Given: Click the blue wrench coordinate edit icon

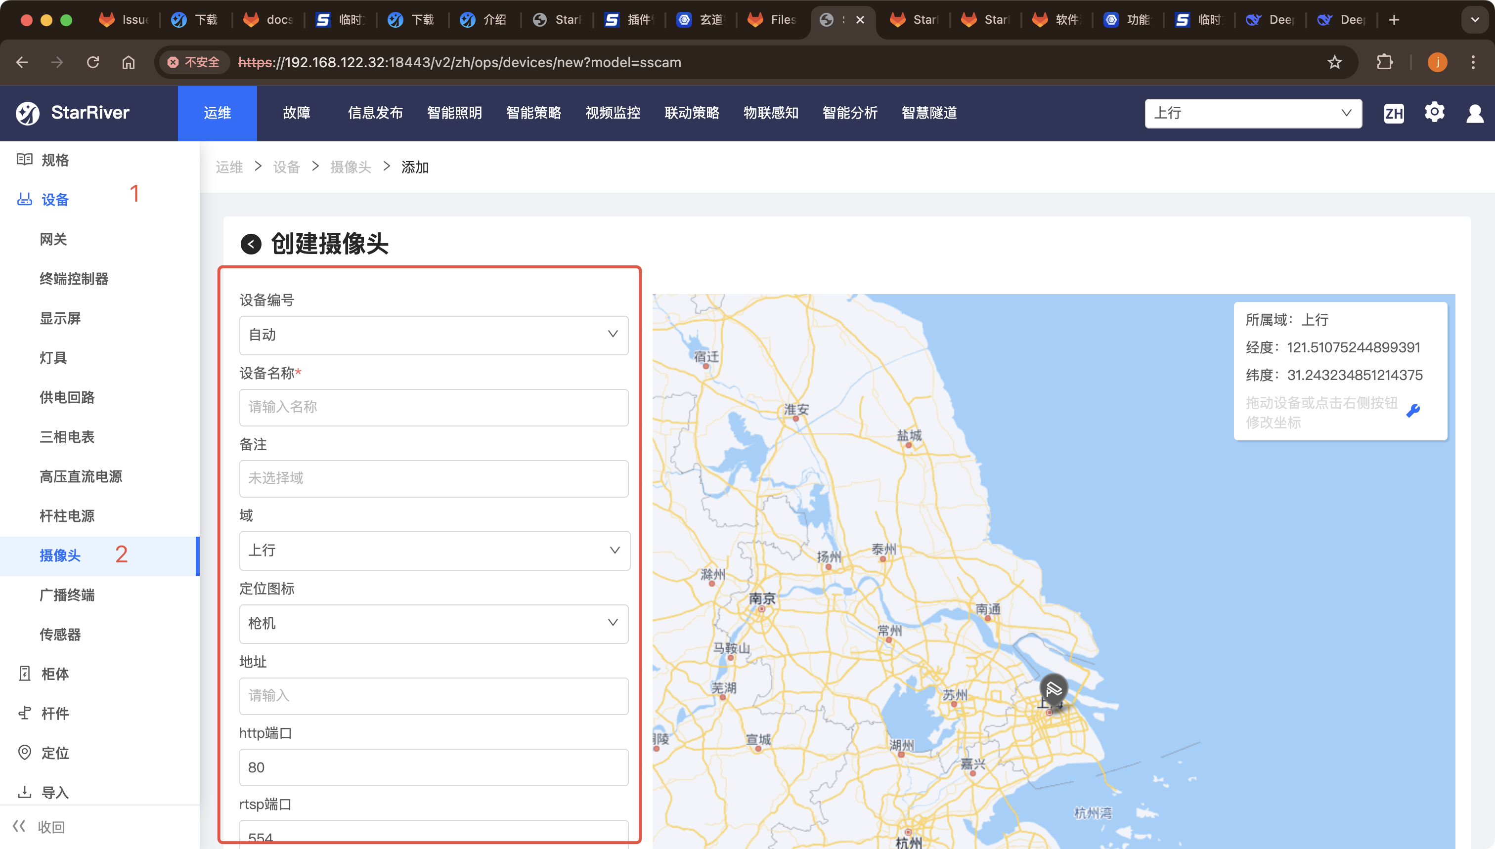Looking at the screenshot, I should pos(1413,411).
